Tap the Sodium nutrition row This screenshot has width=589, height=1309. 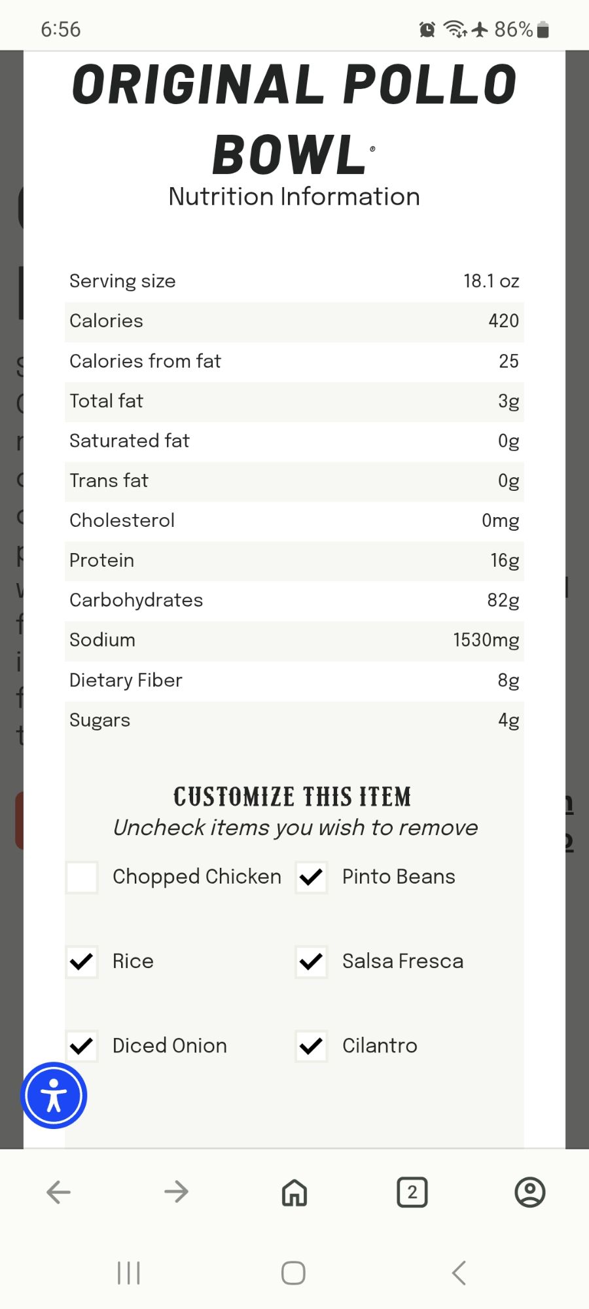point(294,640)
